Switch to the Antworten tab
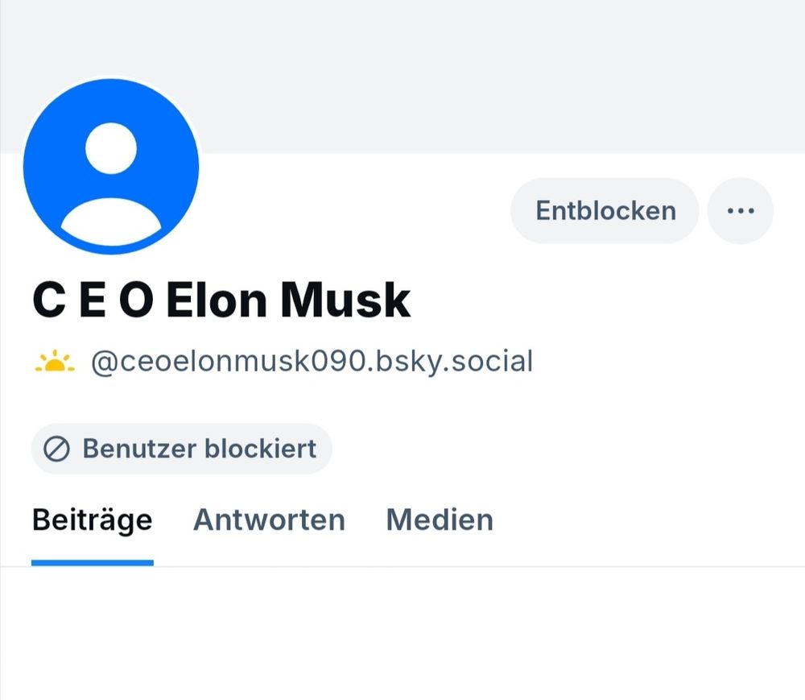This screenshot has width=805, height=700. click(x=269, y=520)
